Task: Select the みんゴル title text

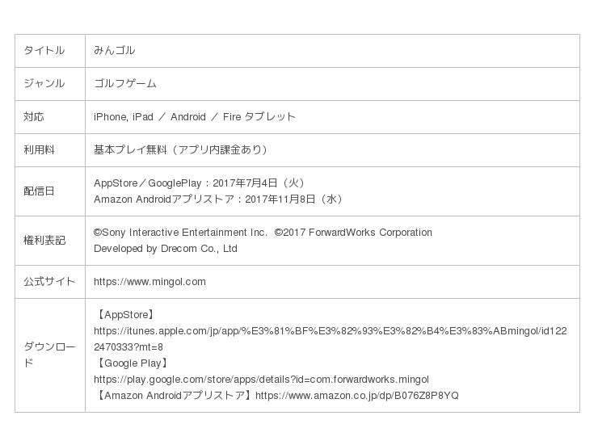Action: (x=114, y=51)
